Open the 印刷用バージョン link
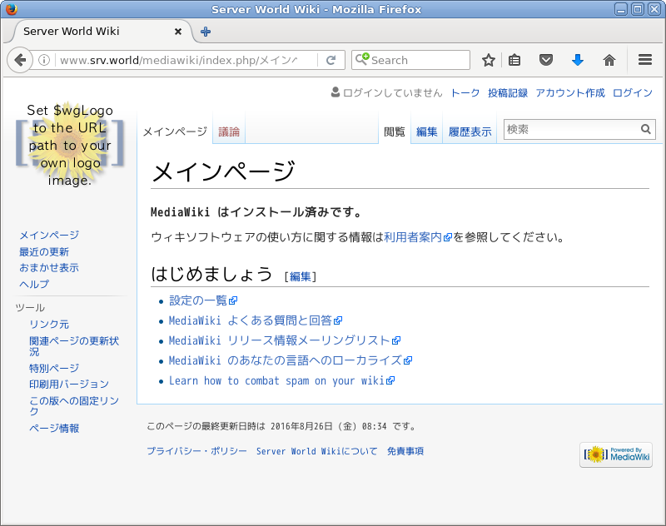Viewport: 666px width, 526px height. coord(69,384)
